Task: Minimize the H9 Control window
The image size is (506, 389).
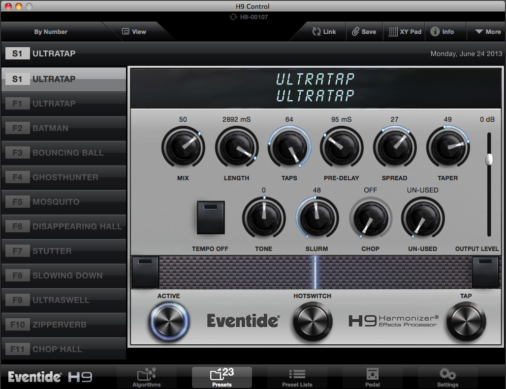Action: click(x=19, y=6)
